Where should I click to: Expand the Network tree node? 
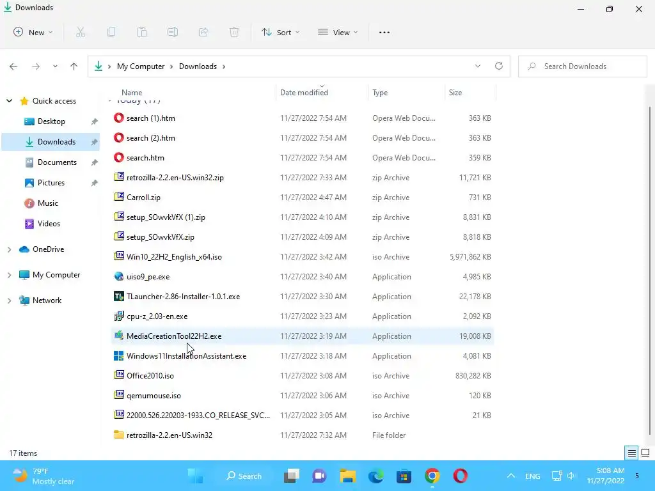pos(9,300)
